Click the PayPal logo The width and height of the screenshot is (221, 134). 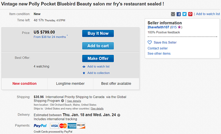(40, 126)
